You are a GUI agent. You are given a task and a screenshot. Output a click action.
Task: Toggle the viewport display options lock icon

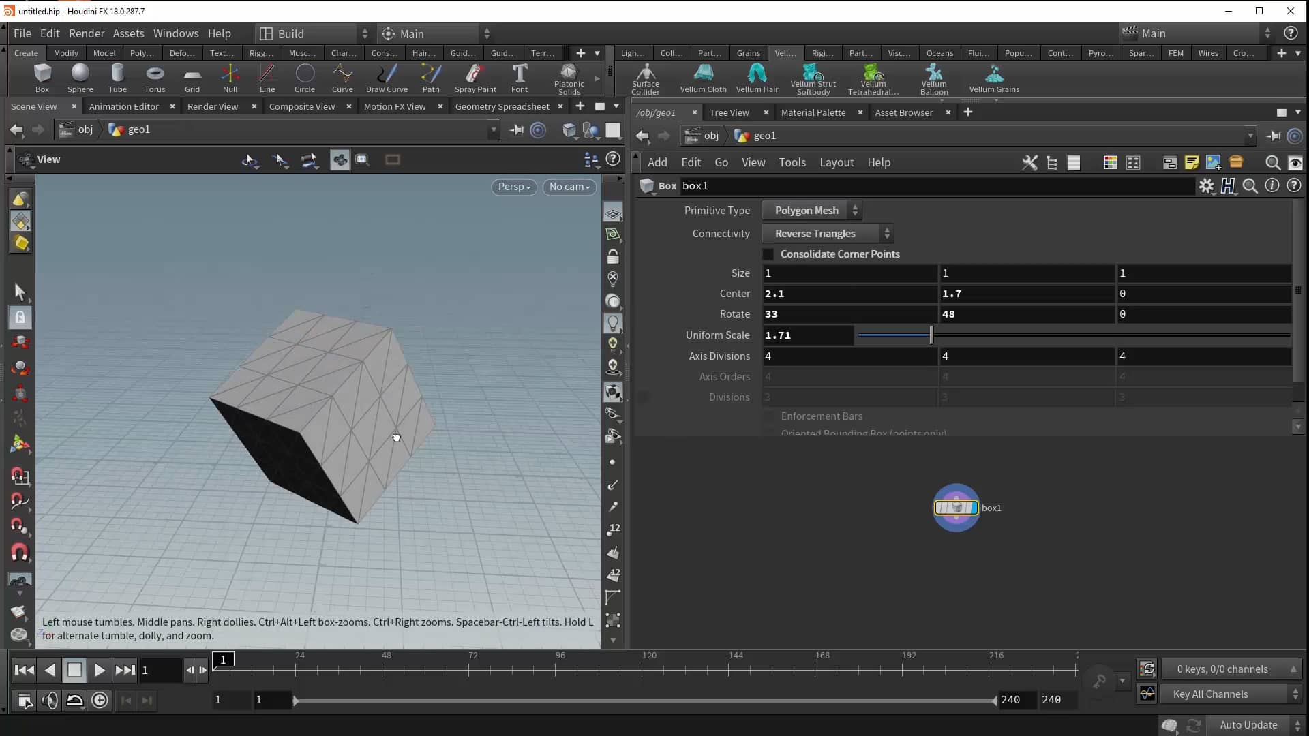click(613, 257)
